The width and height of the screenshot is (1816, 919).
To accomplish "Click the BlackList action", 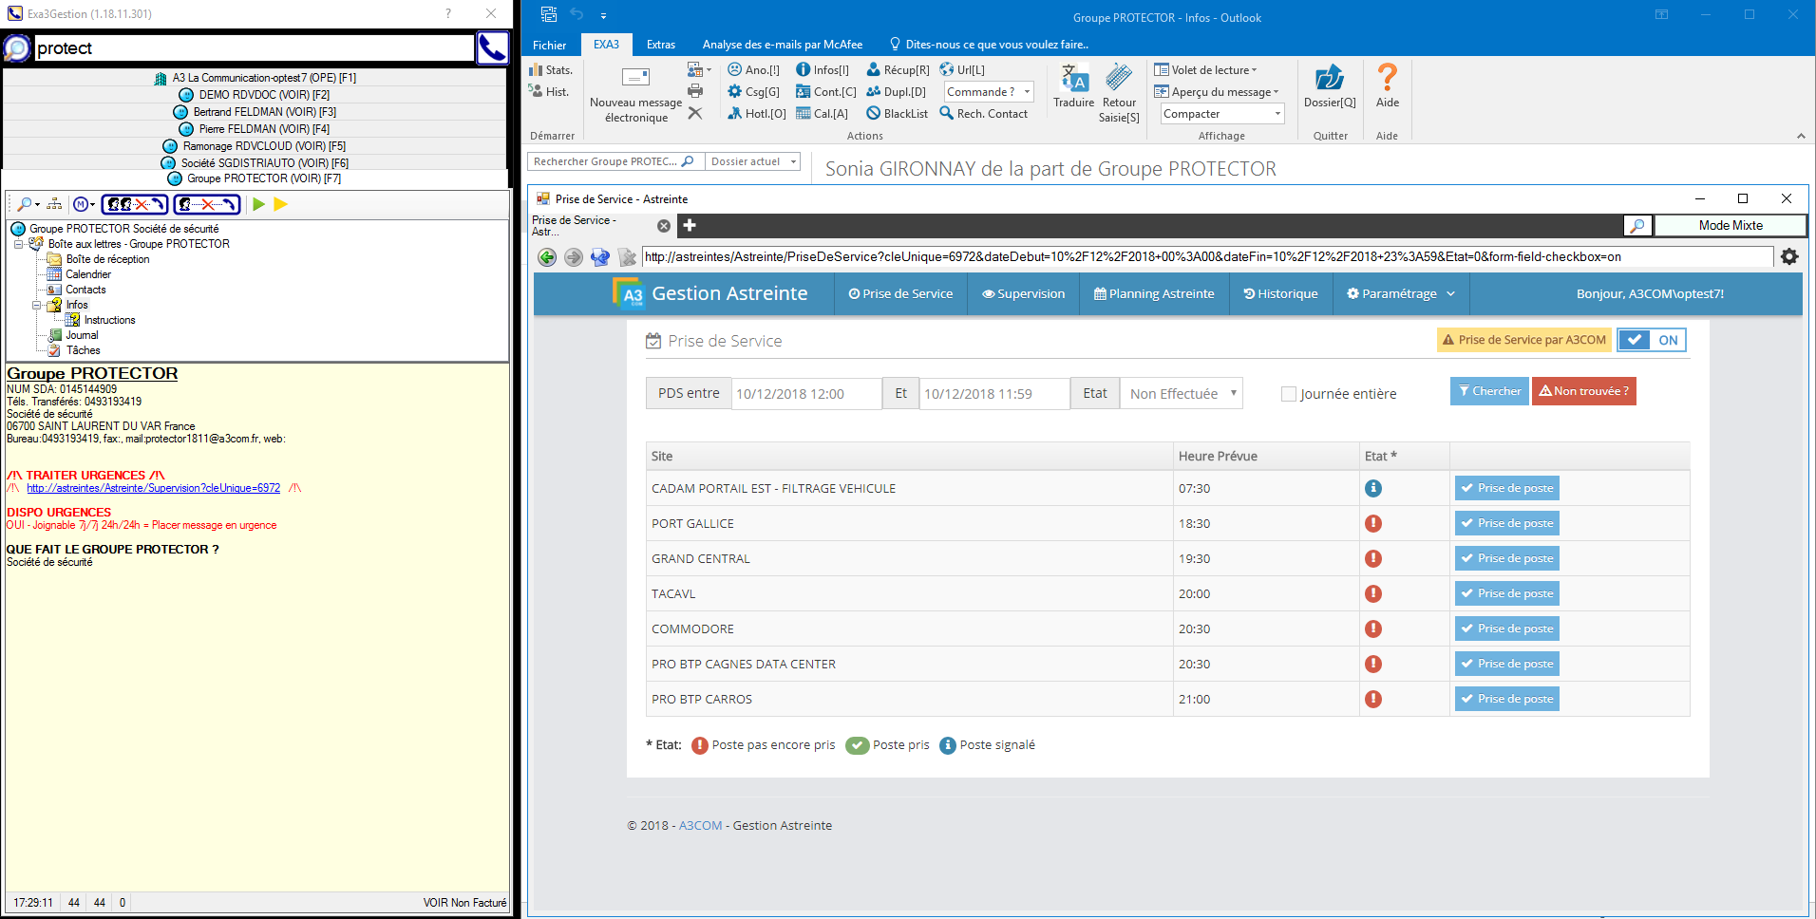I will [898, 114].
